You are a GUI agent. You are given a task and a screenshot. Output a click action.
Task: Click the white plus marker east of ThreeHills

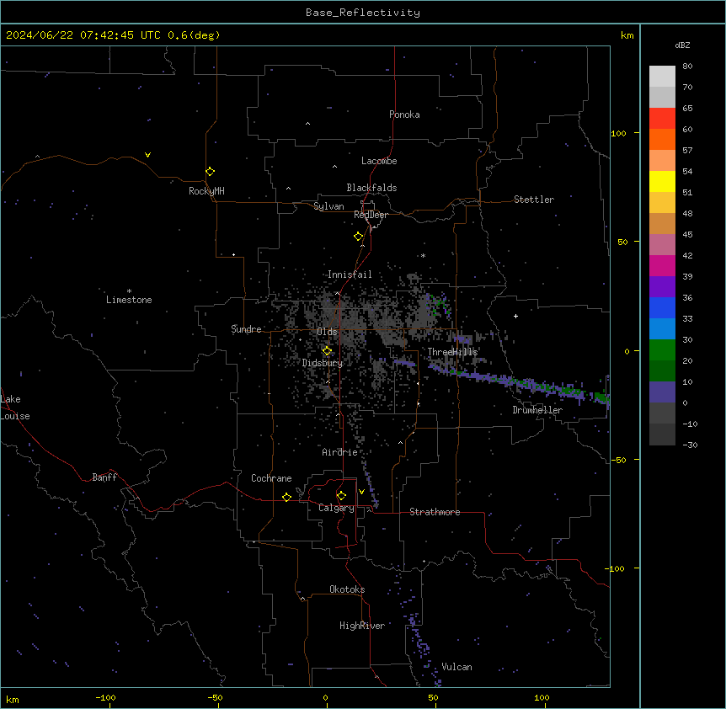[x=515, y=316]
